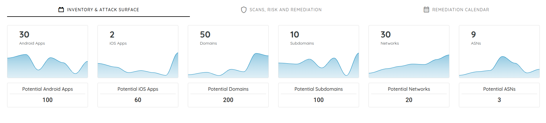Open the Android Apps card showing 30
This screenshot has height=123, width=546.
pyautogui.click(x=48, y=52)
